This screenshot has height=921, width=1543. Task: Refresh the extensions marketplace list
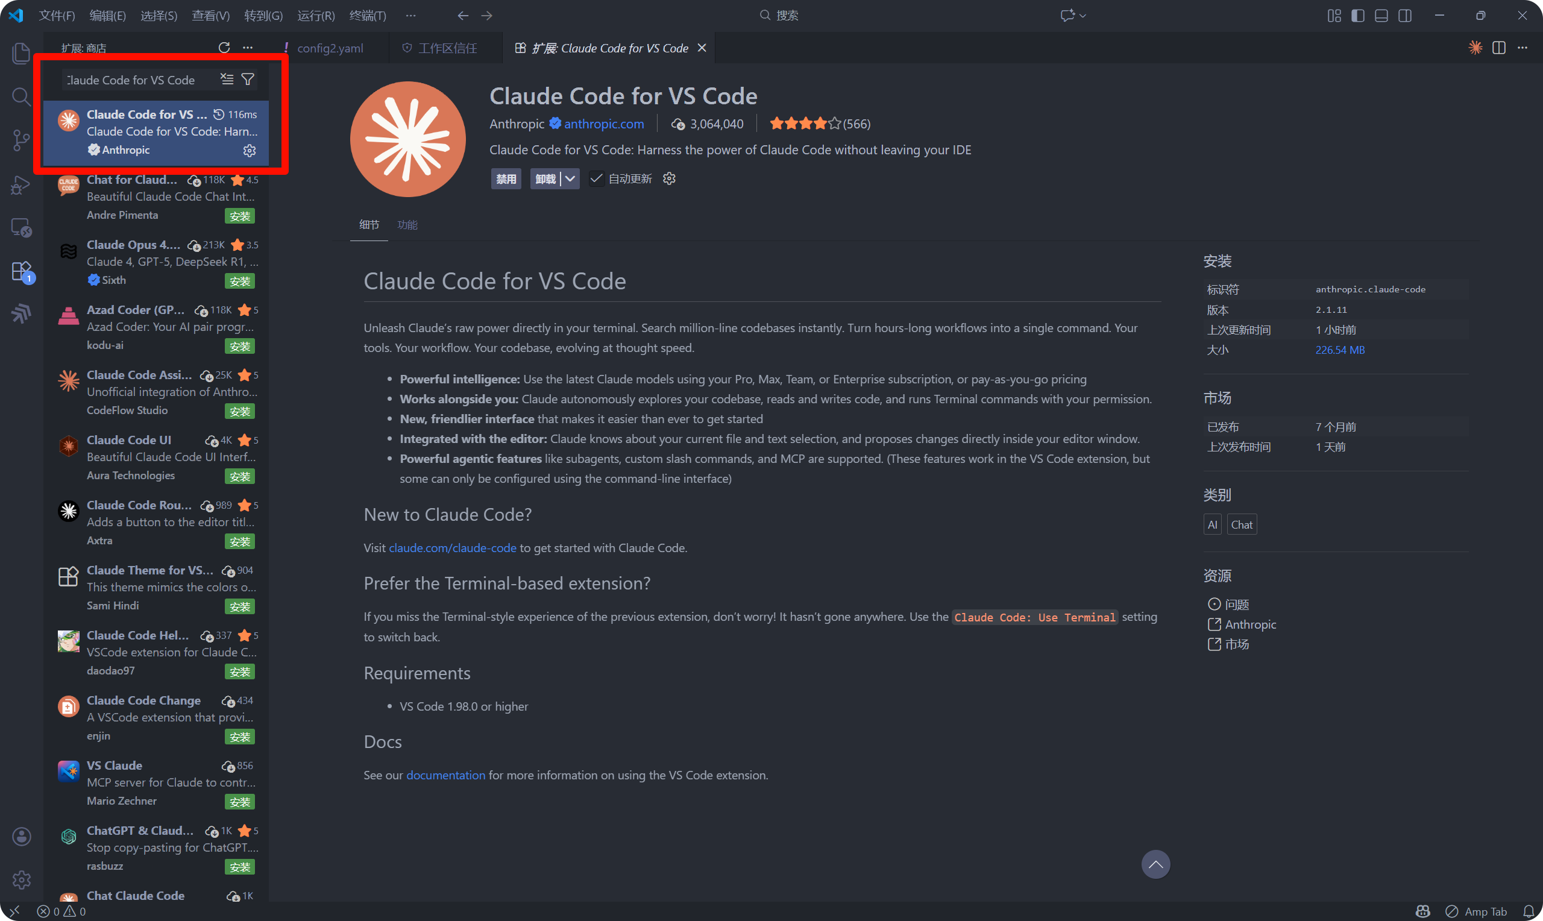(224, 48)
